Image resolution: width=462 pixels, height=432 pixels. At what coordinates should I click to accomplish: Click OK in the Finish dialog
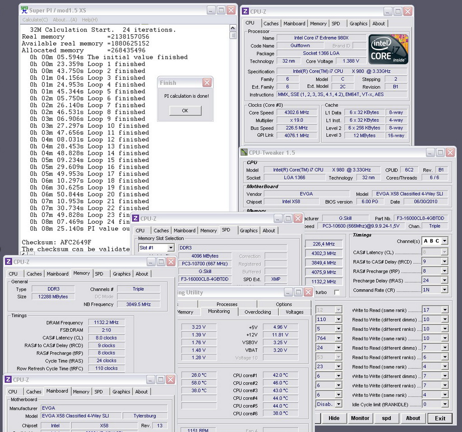coord(185,110)
